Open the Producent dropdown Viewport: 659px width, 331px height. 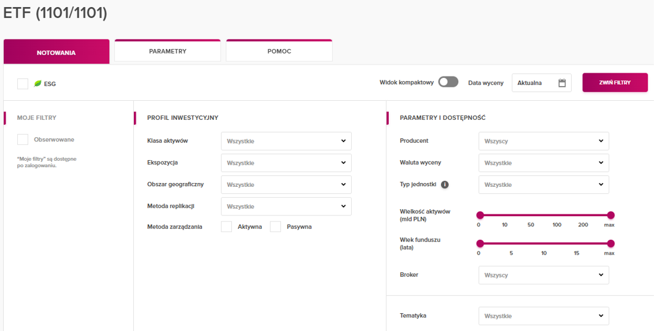(544, 141)
